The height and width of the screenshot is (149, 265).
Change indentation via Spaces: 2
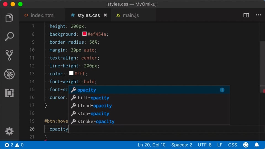(x=181, y=145)
